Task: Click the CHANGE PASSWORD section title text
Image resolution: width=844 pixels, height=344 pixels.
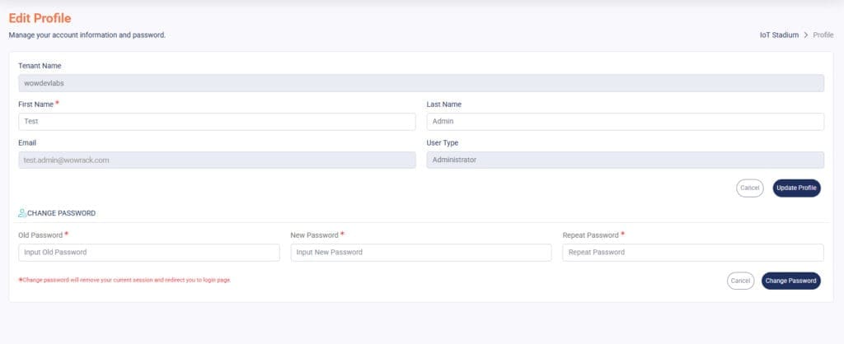Action: [62, 213]
